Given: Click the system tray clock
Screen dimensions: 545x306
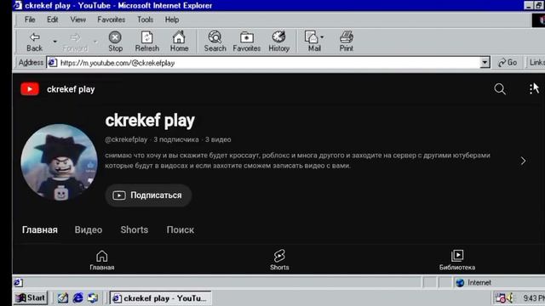Looking at the screenshot, I should pos(534,298).
